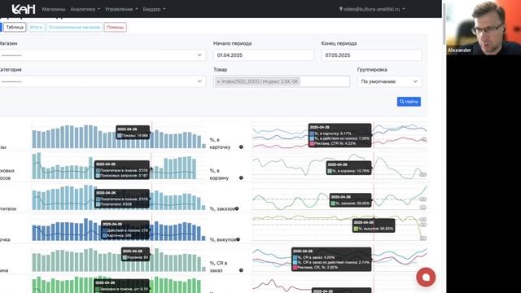
Task: Click the '%, CR в заказ' line chart
Action: [339, 259]
